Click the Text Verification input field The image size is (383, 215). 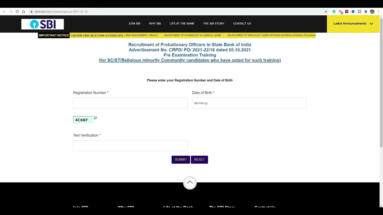pyautogui.click(x=130, y=146)
